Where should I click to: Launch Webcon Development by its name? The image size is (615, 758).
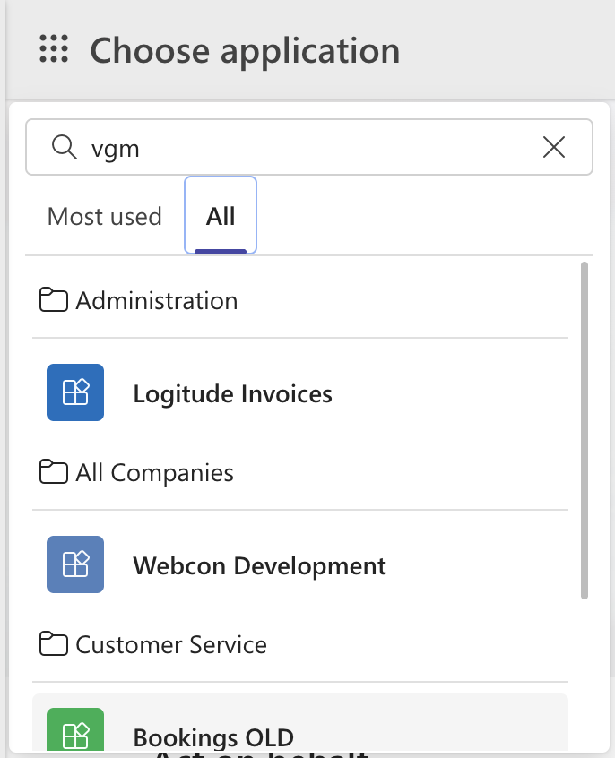pyautogui.click(x=259, y=565)
